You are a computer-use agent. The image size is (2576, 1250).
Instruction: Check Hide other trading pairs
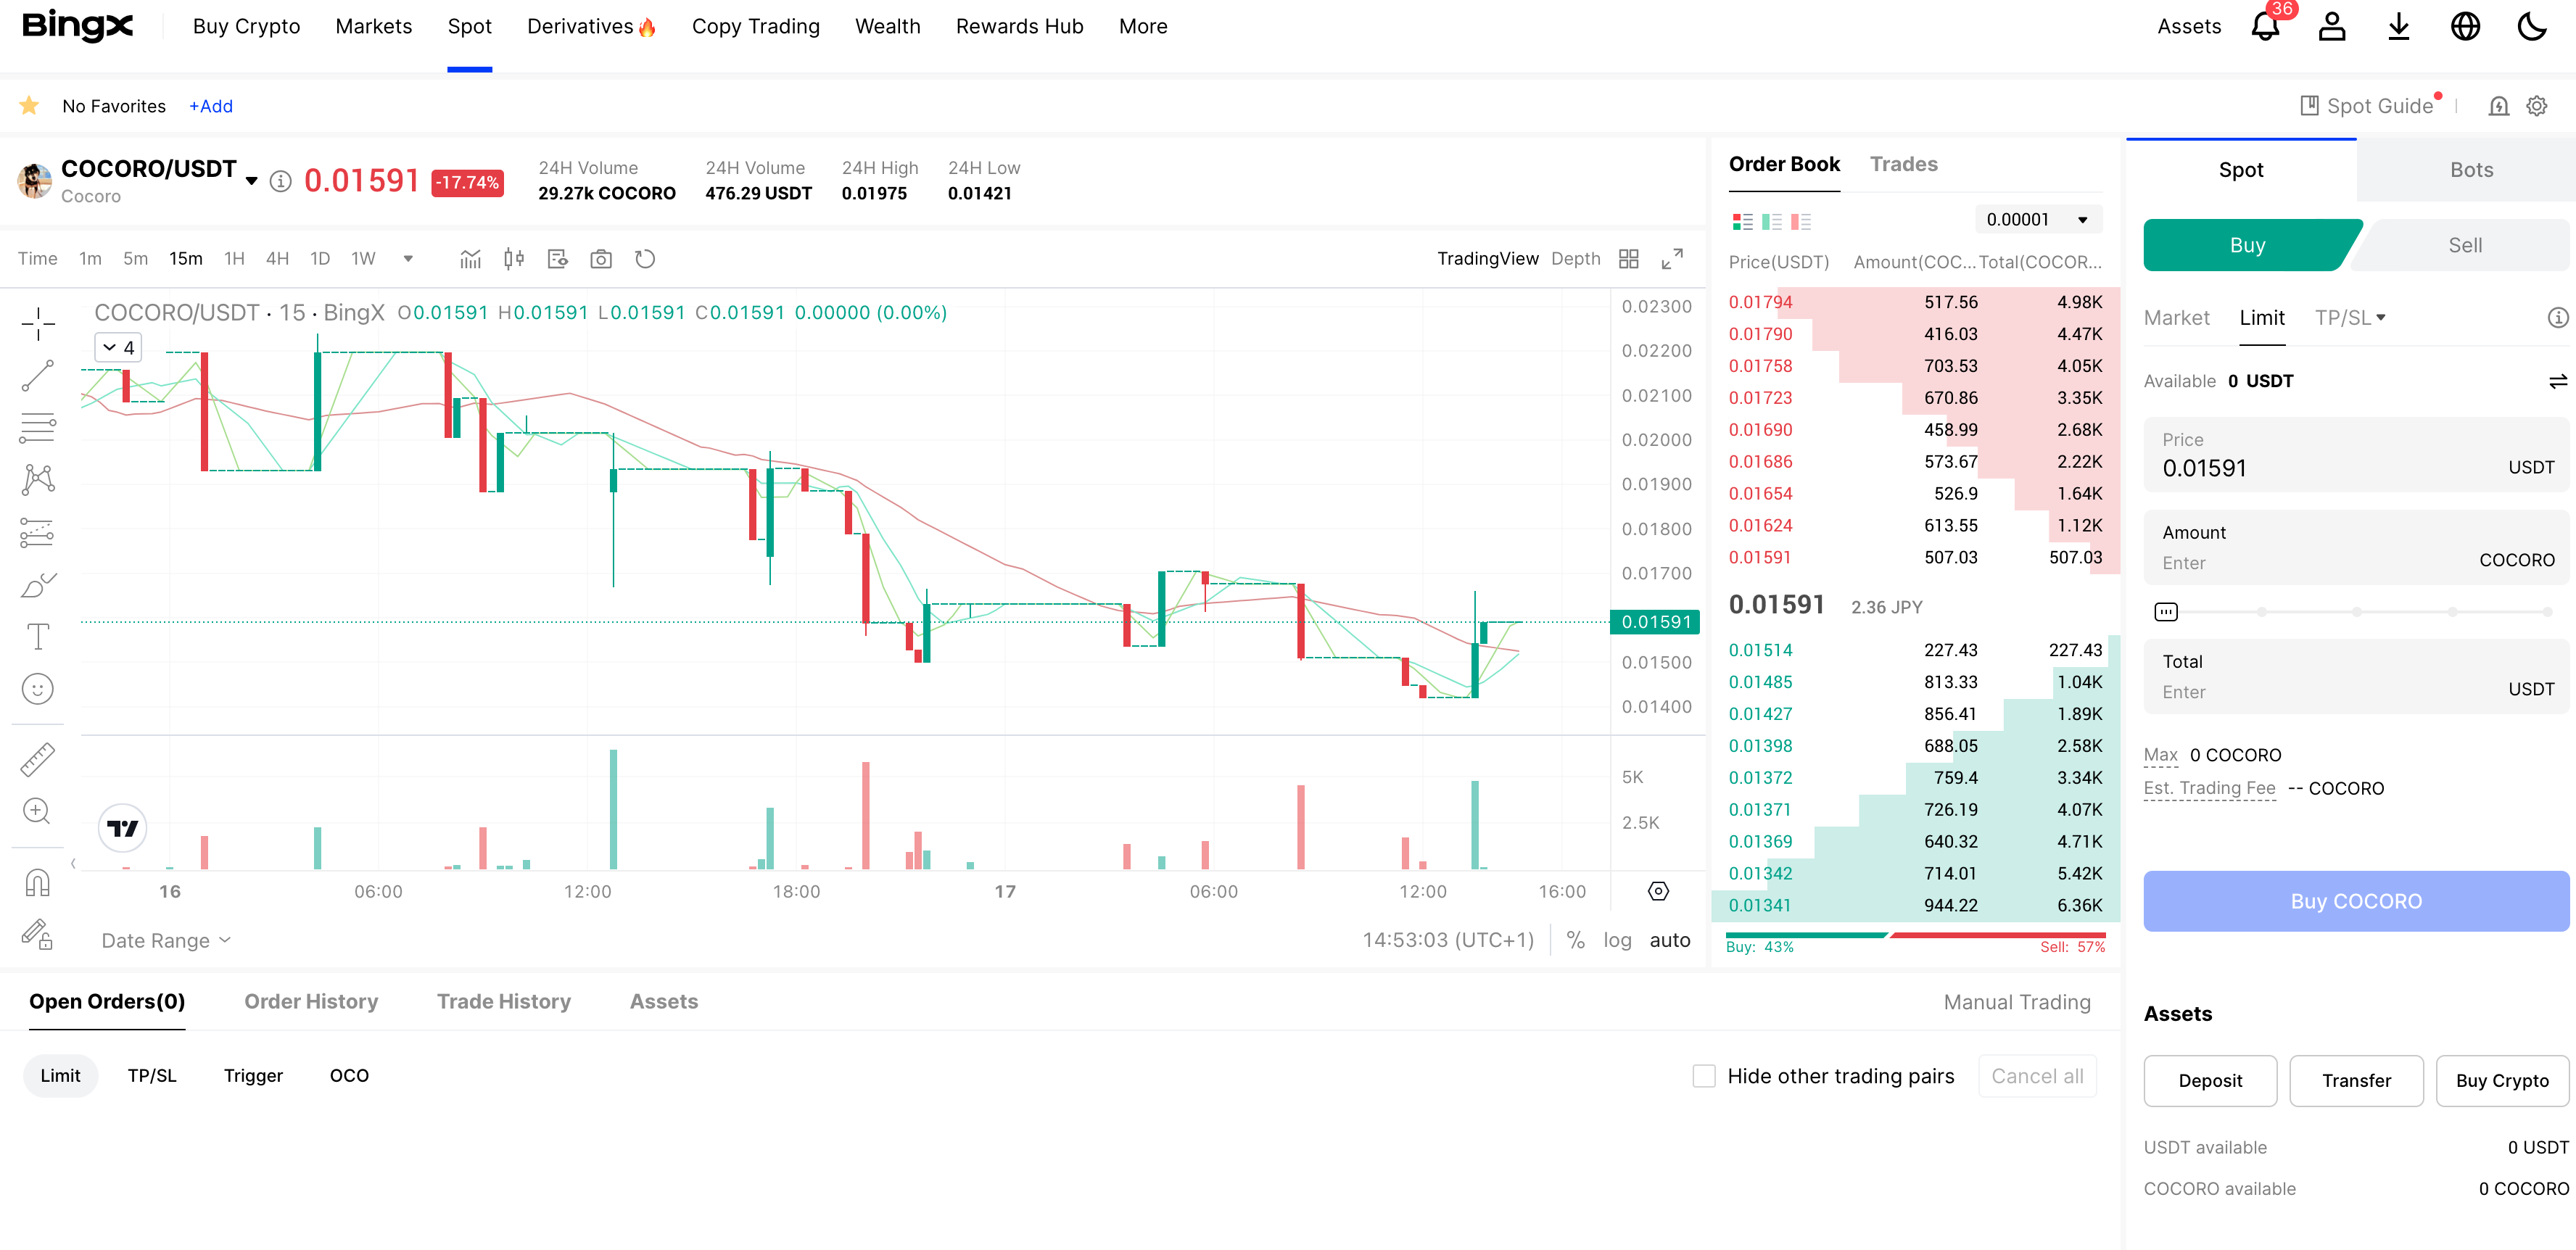tap(1703, 1076)
